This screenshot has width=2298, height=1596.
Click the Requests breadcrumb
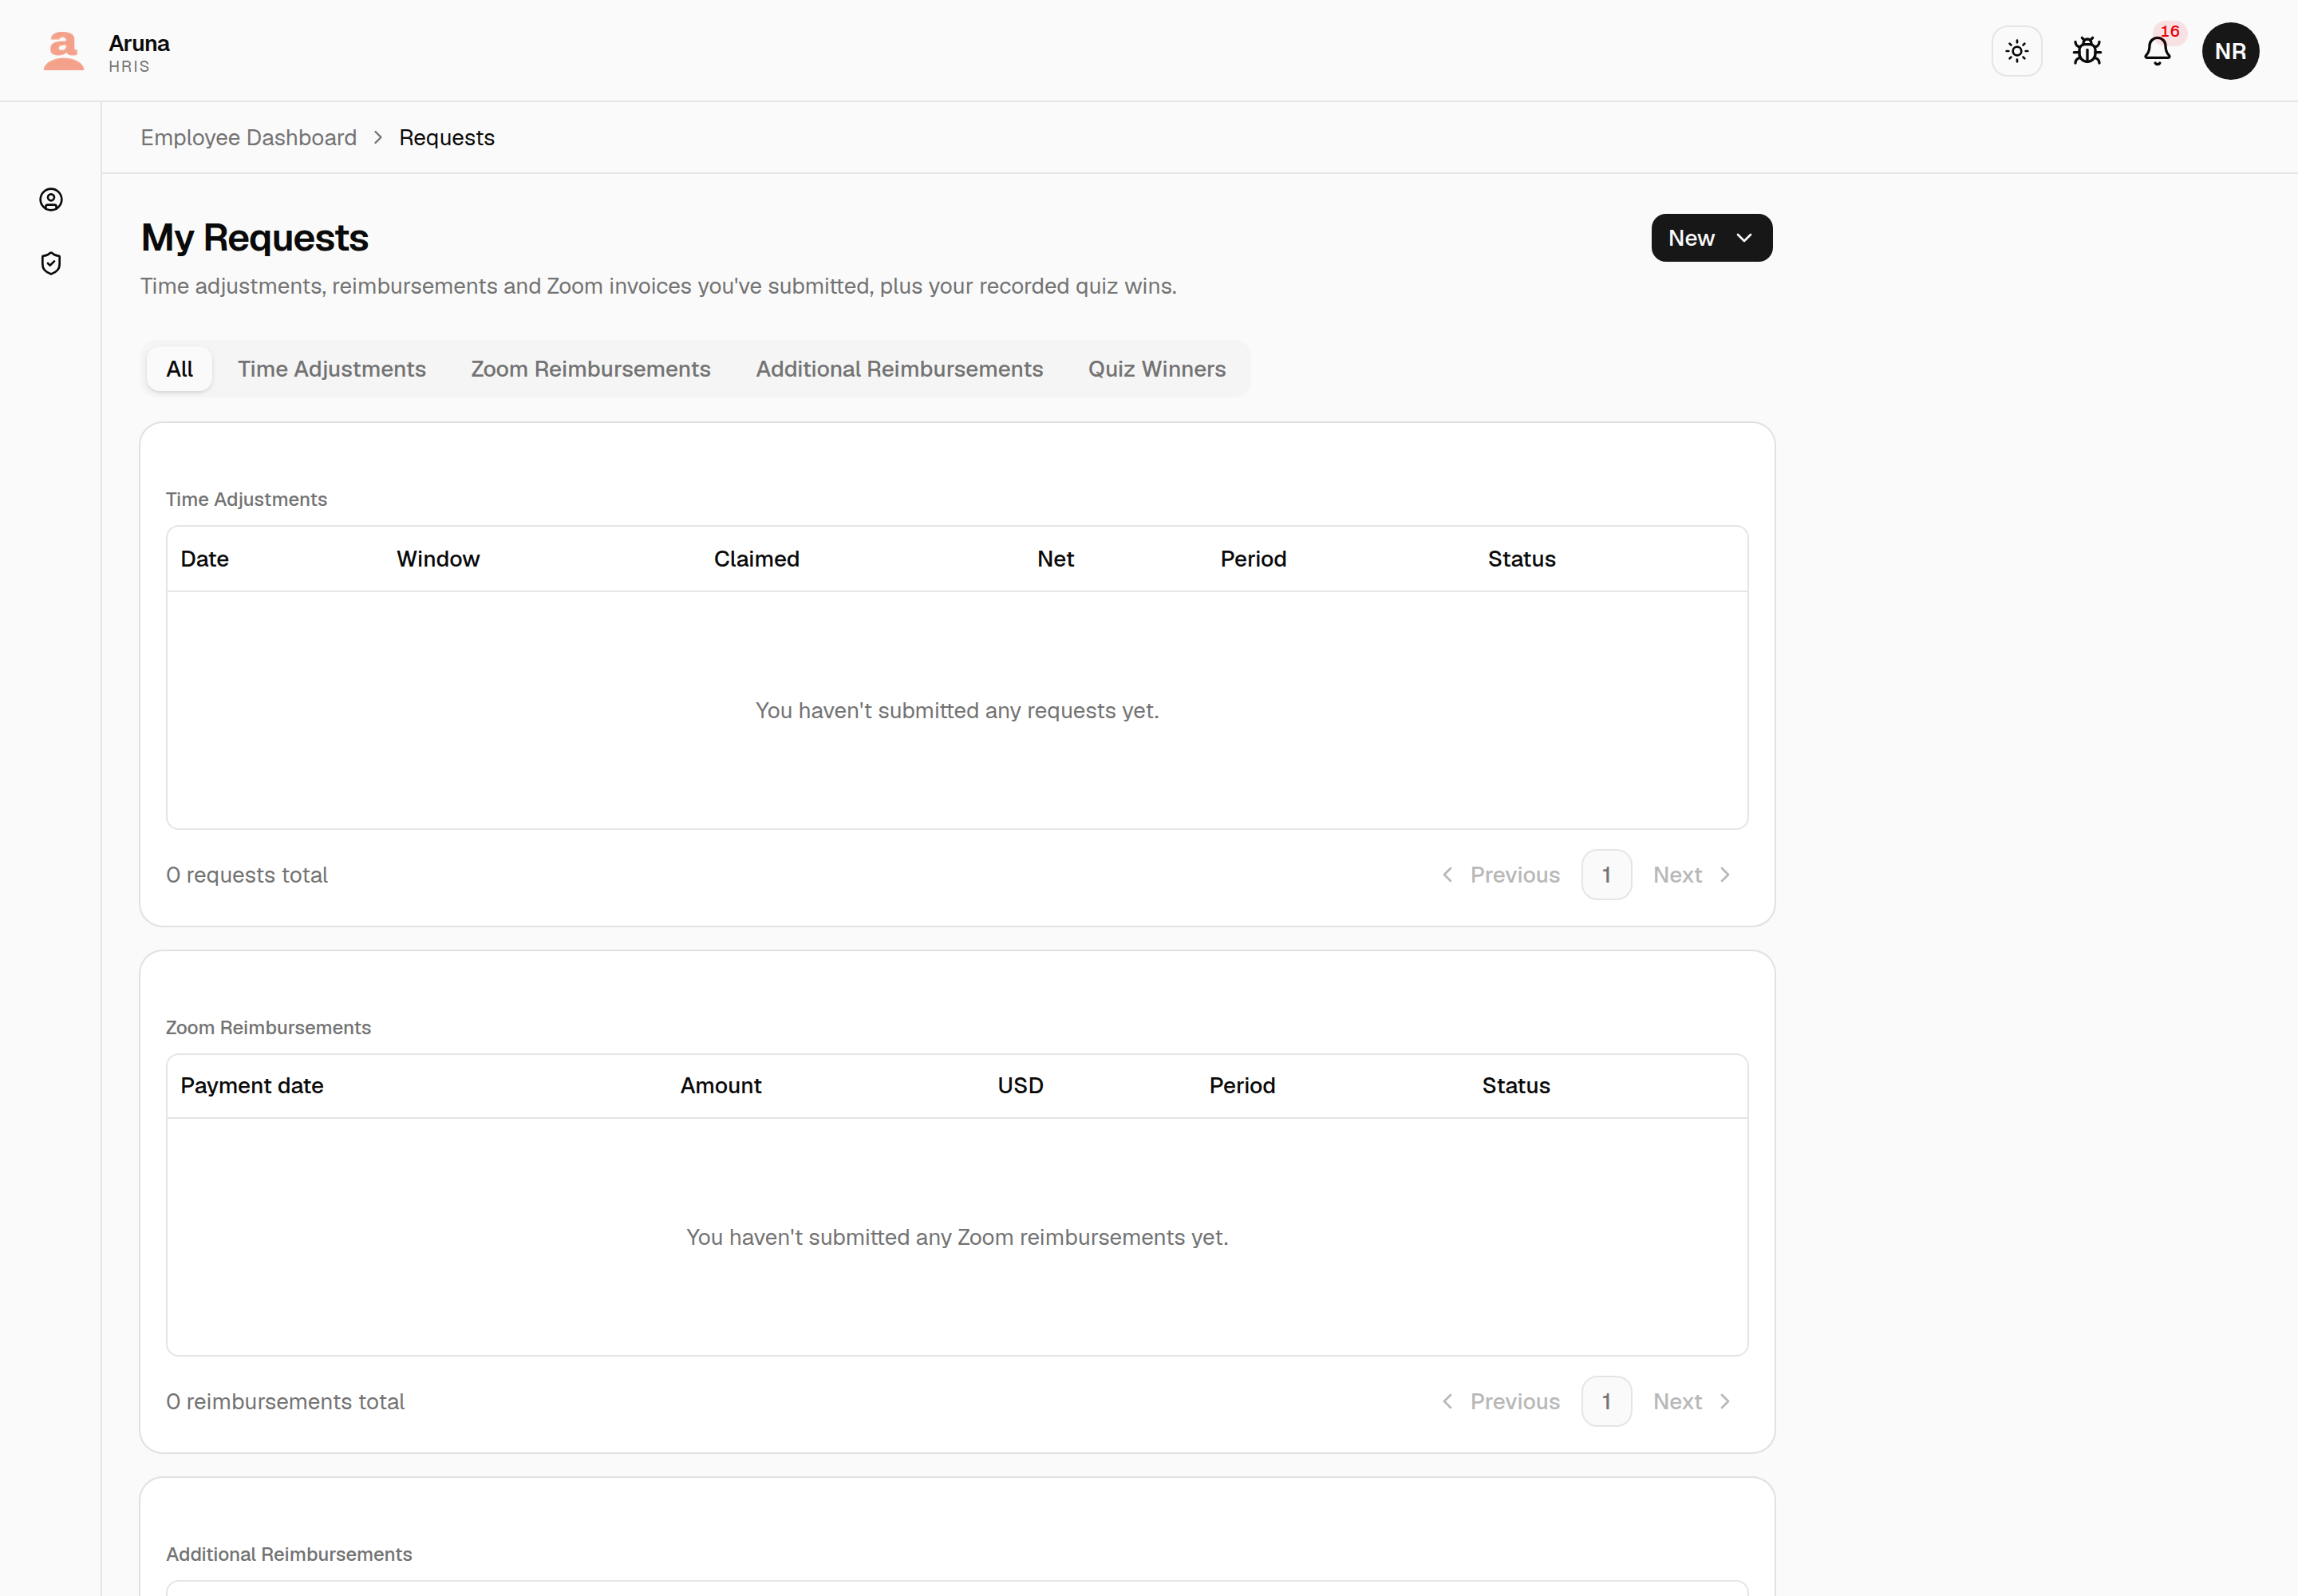[x=446, y=137]
